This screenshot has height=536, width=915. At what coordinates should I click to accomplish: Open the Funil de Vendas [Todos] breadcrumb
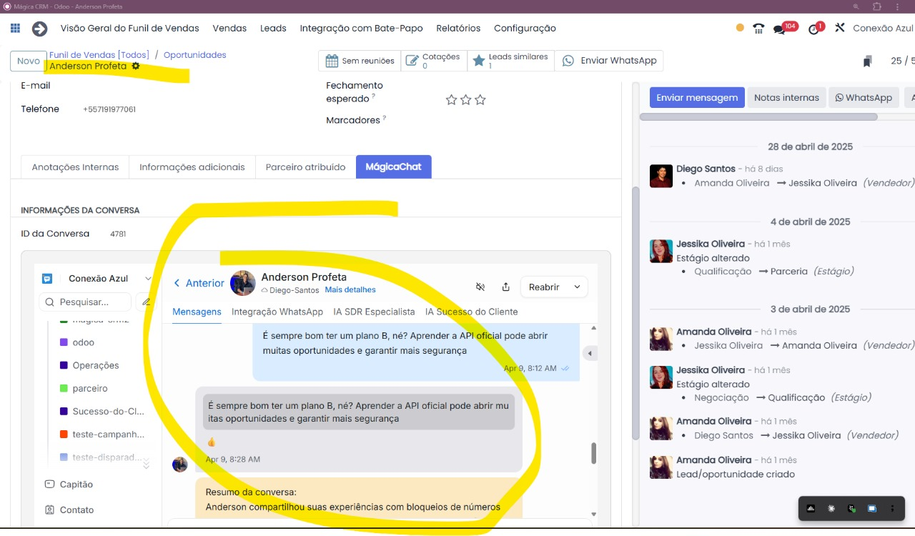coord(99,55)
